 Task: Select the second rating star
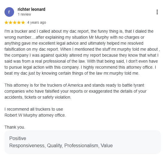point(10,22)
